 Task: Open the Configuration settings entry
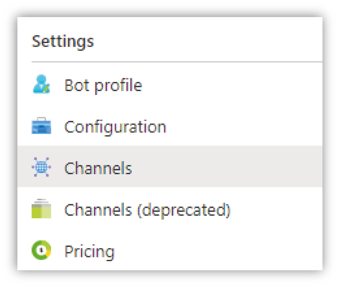click(x=170, y=126)
